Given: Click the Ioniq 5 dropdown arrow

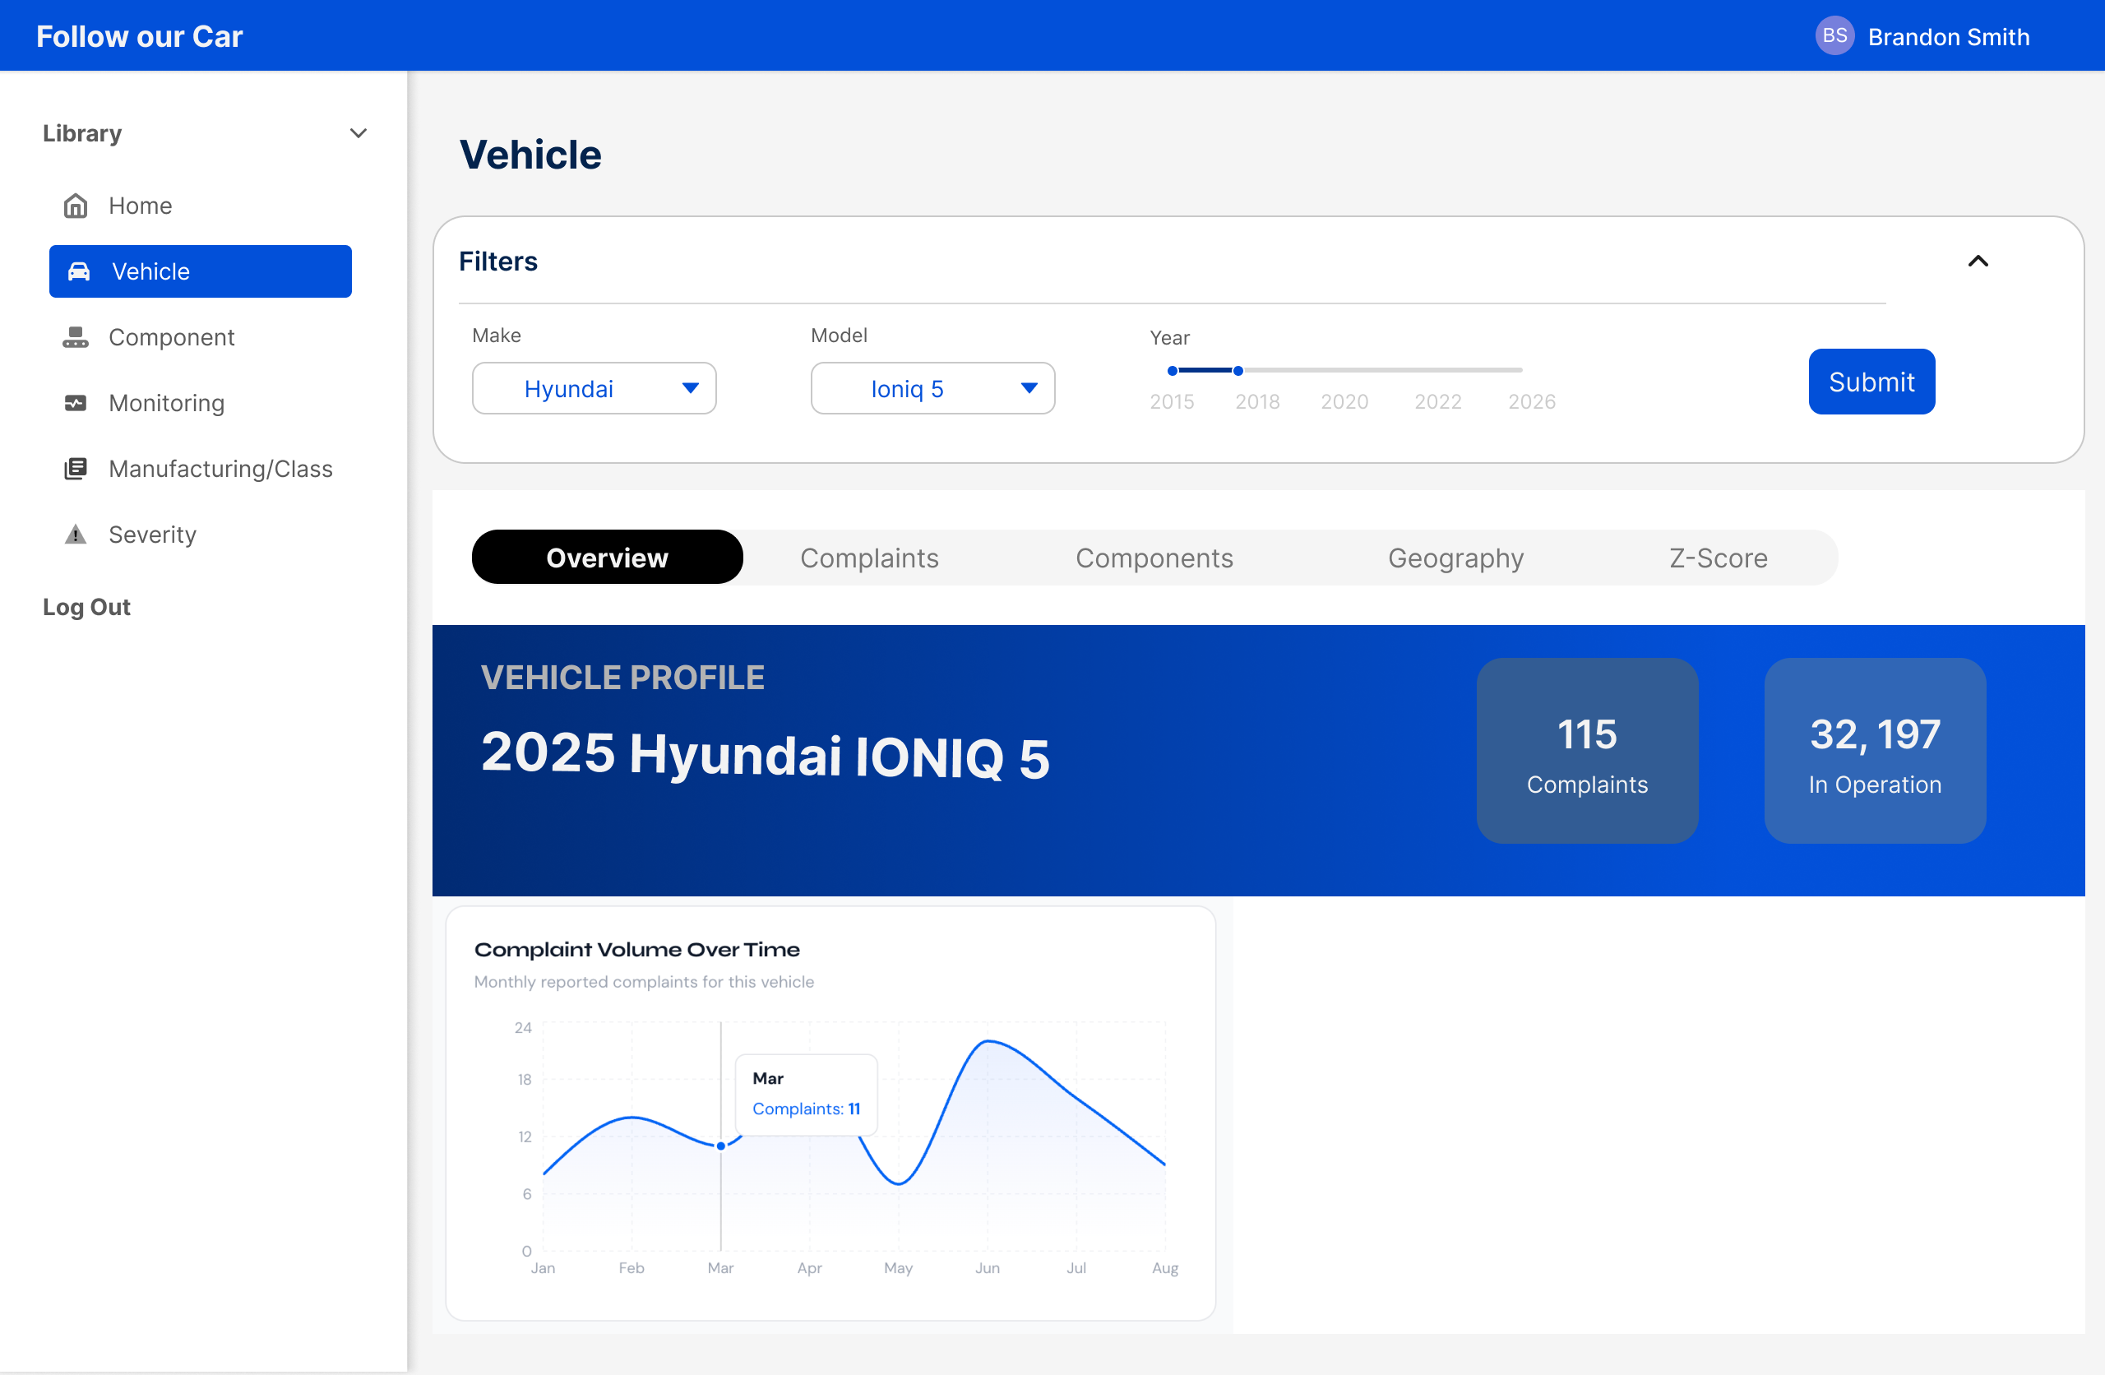Looking at the screenshot, I should click(x=1029, y=388).
